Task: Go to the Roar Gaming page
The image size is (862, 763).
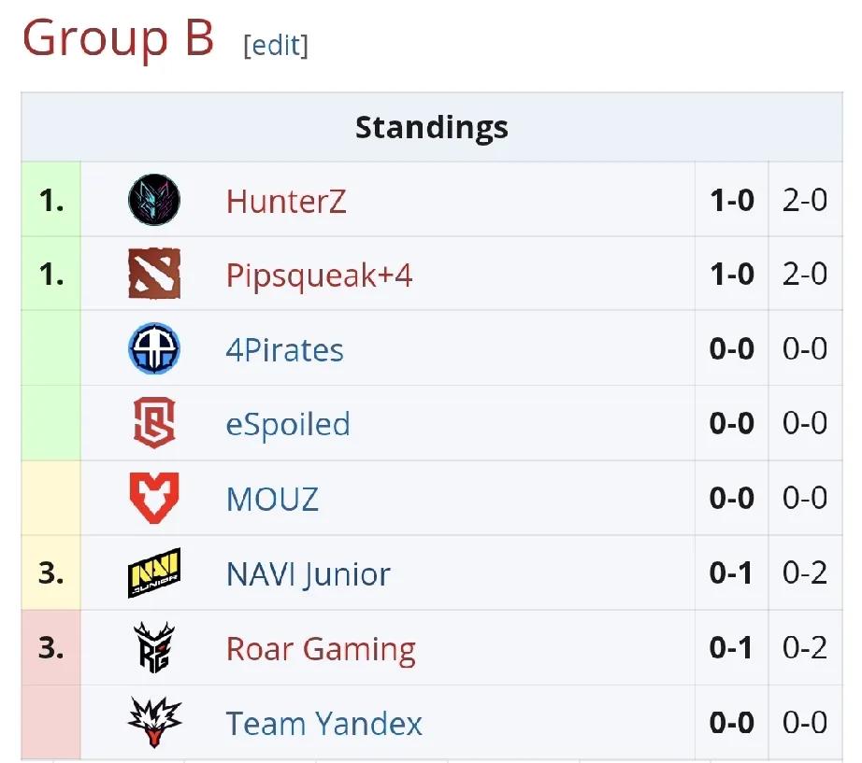Action: pyautogui.click(x=321, y=649)
